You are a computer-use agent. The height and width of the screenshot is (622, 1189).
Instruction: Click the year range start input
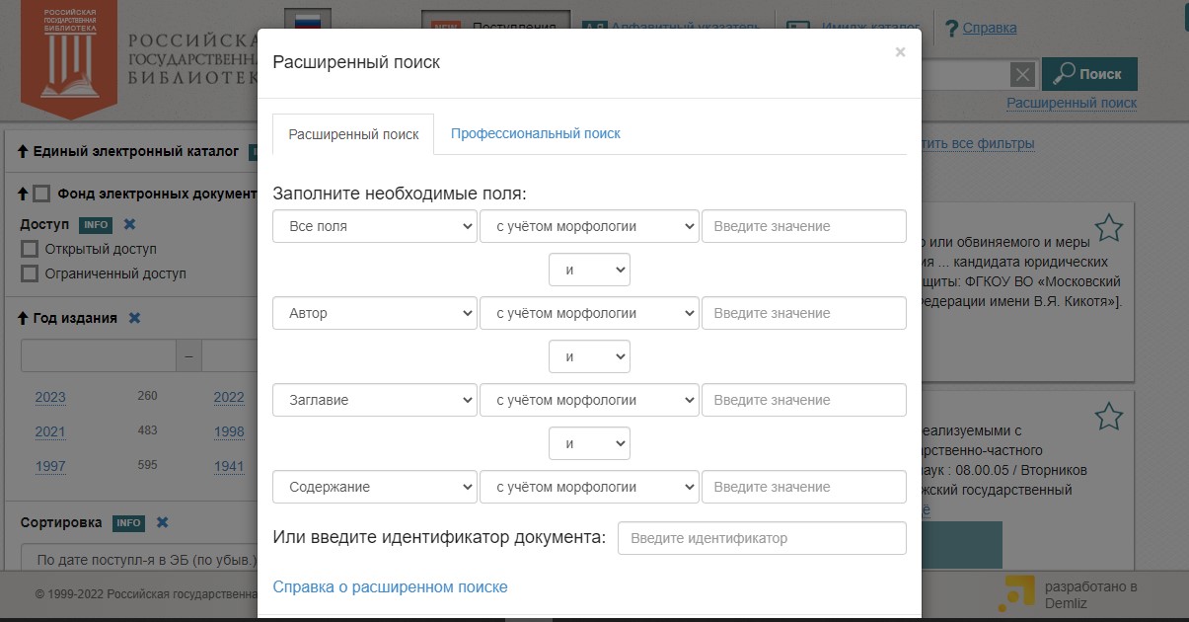(x=99, y=354)
